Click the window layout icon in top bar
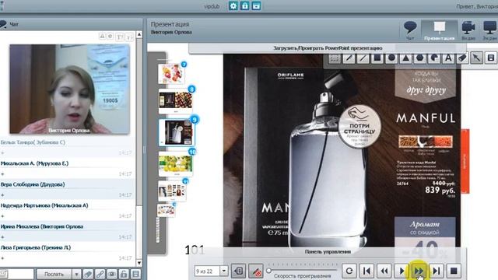The image size is (498, 280). point(256,5)
